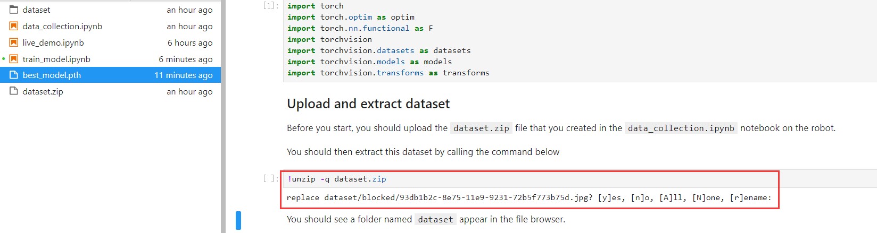Click the blue cell collapser bar
Screen dimensions: 877x233
coord(238,220)
